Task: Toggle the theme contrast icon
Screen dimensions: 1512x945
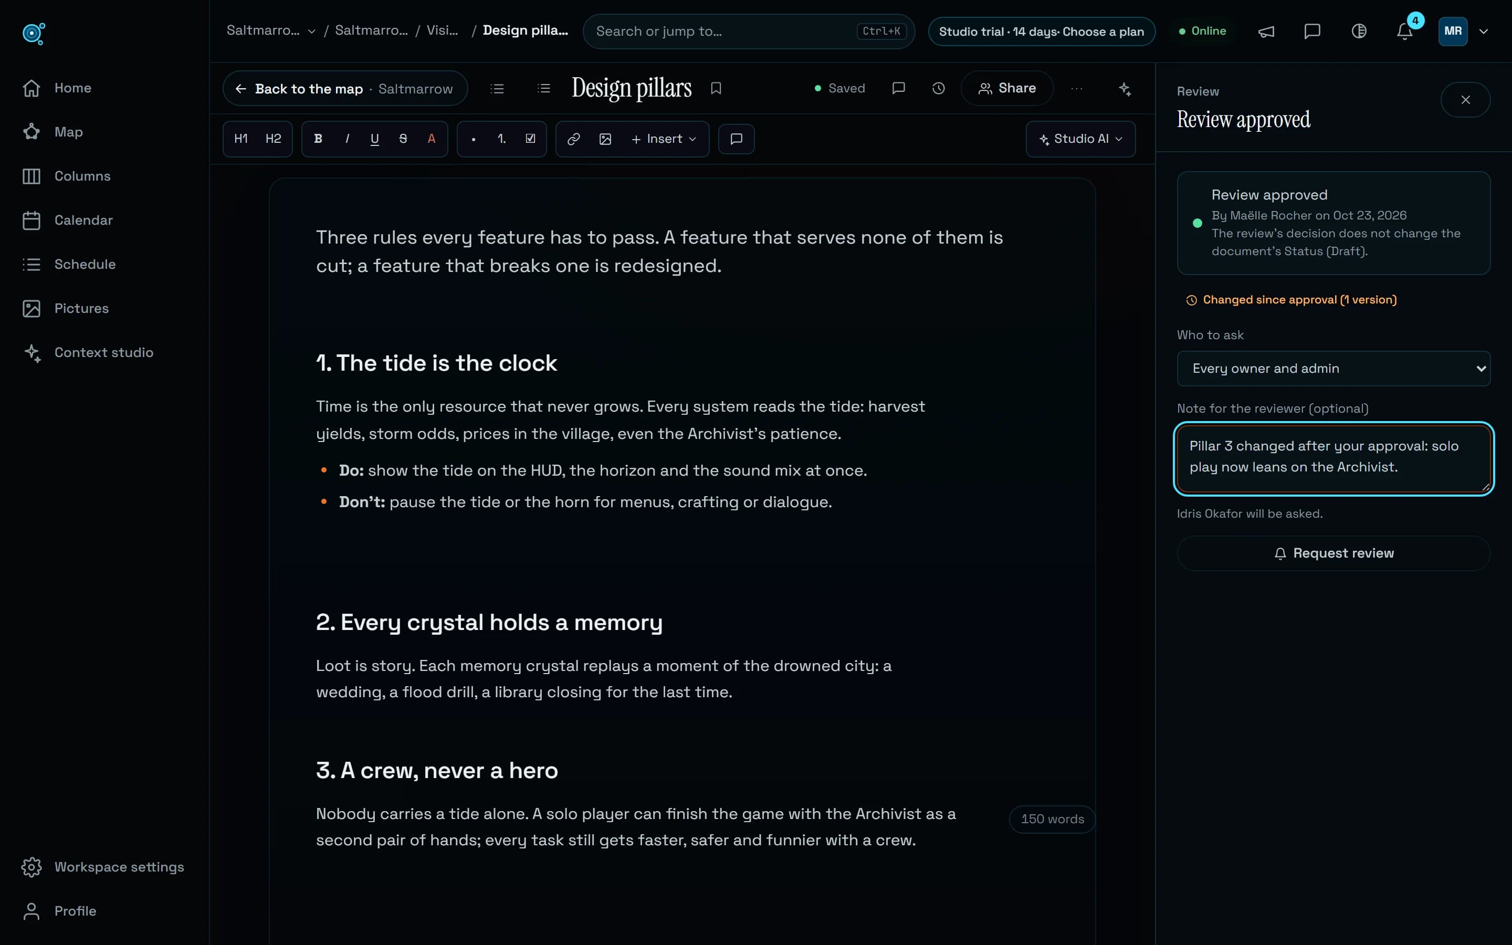Action: pos(1358,31)
